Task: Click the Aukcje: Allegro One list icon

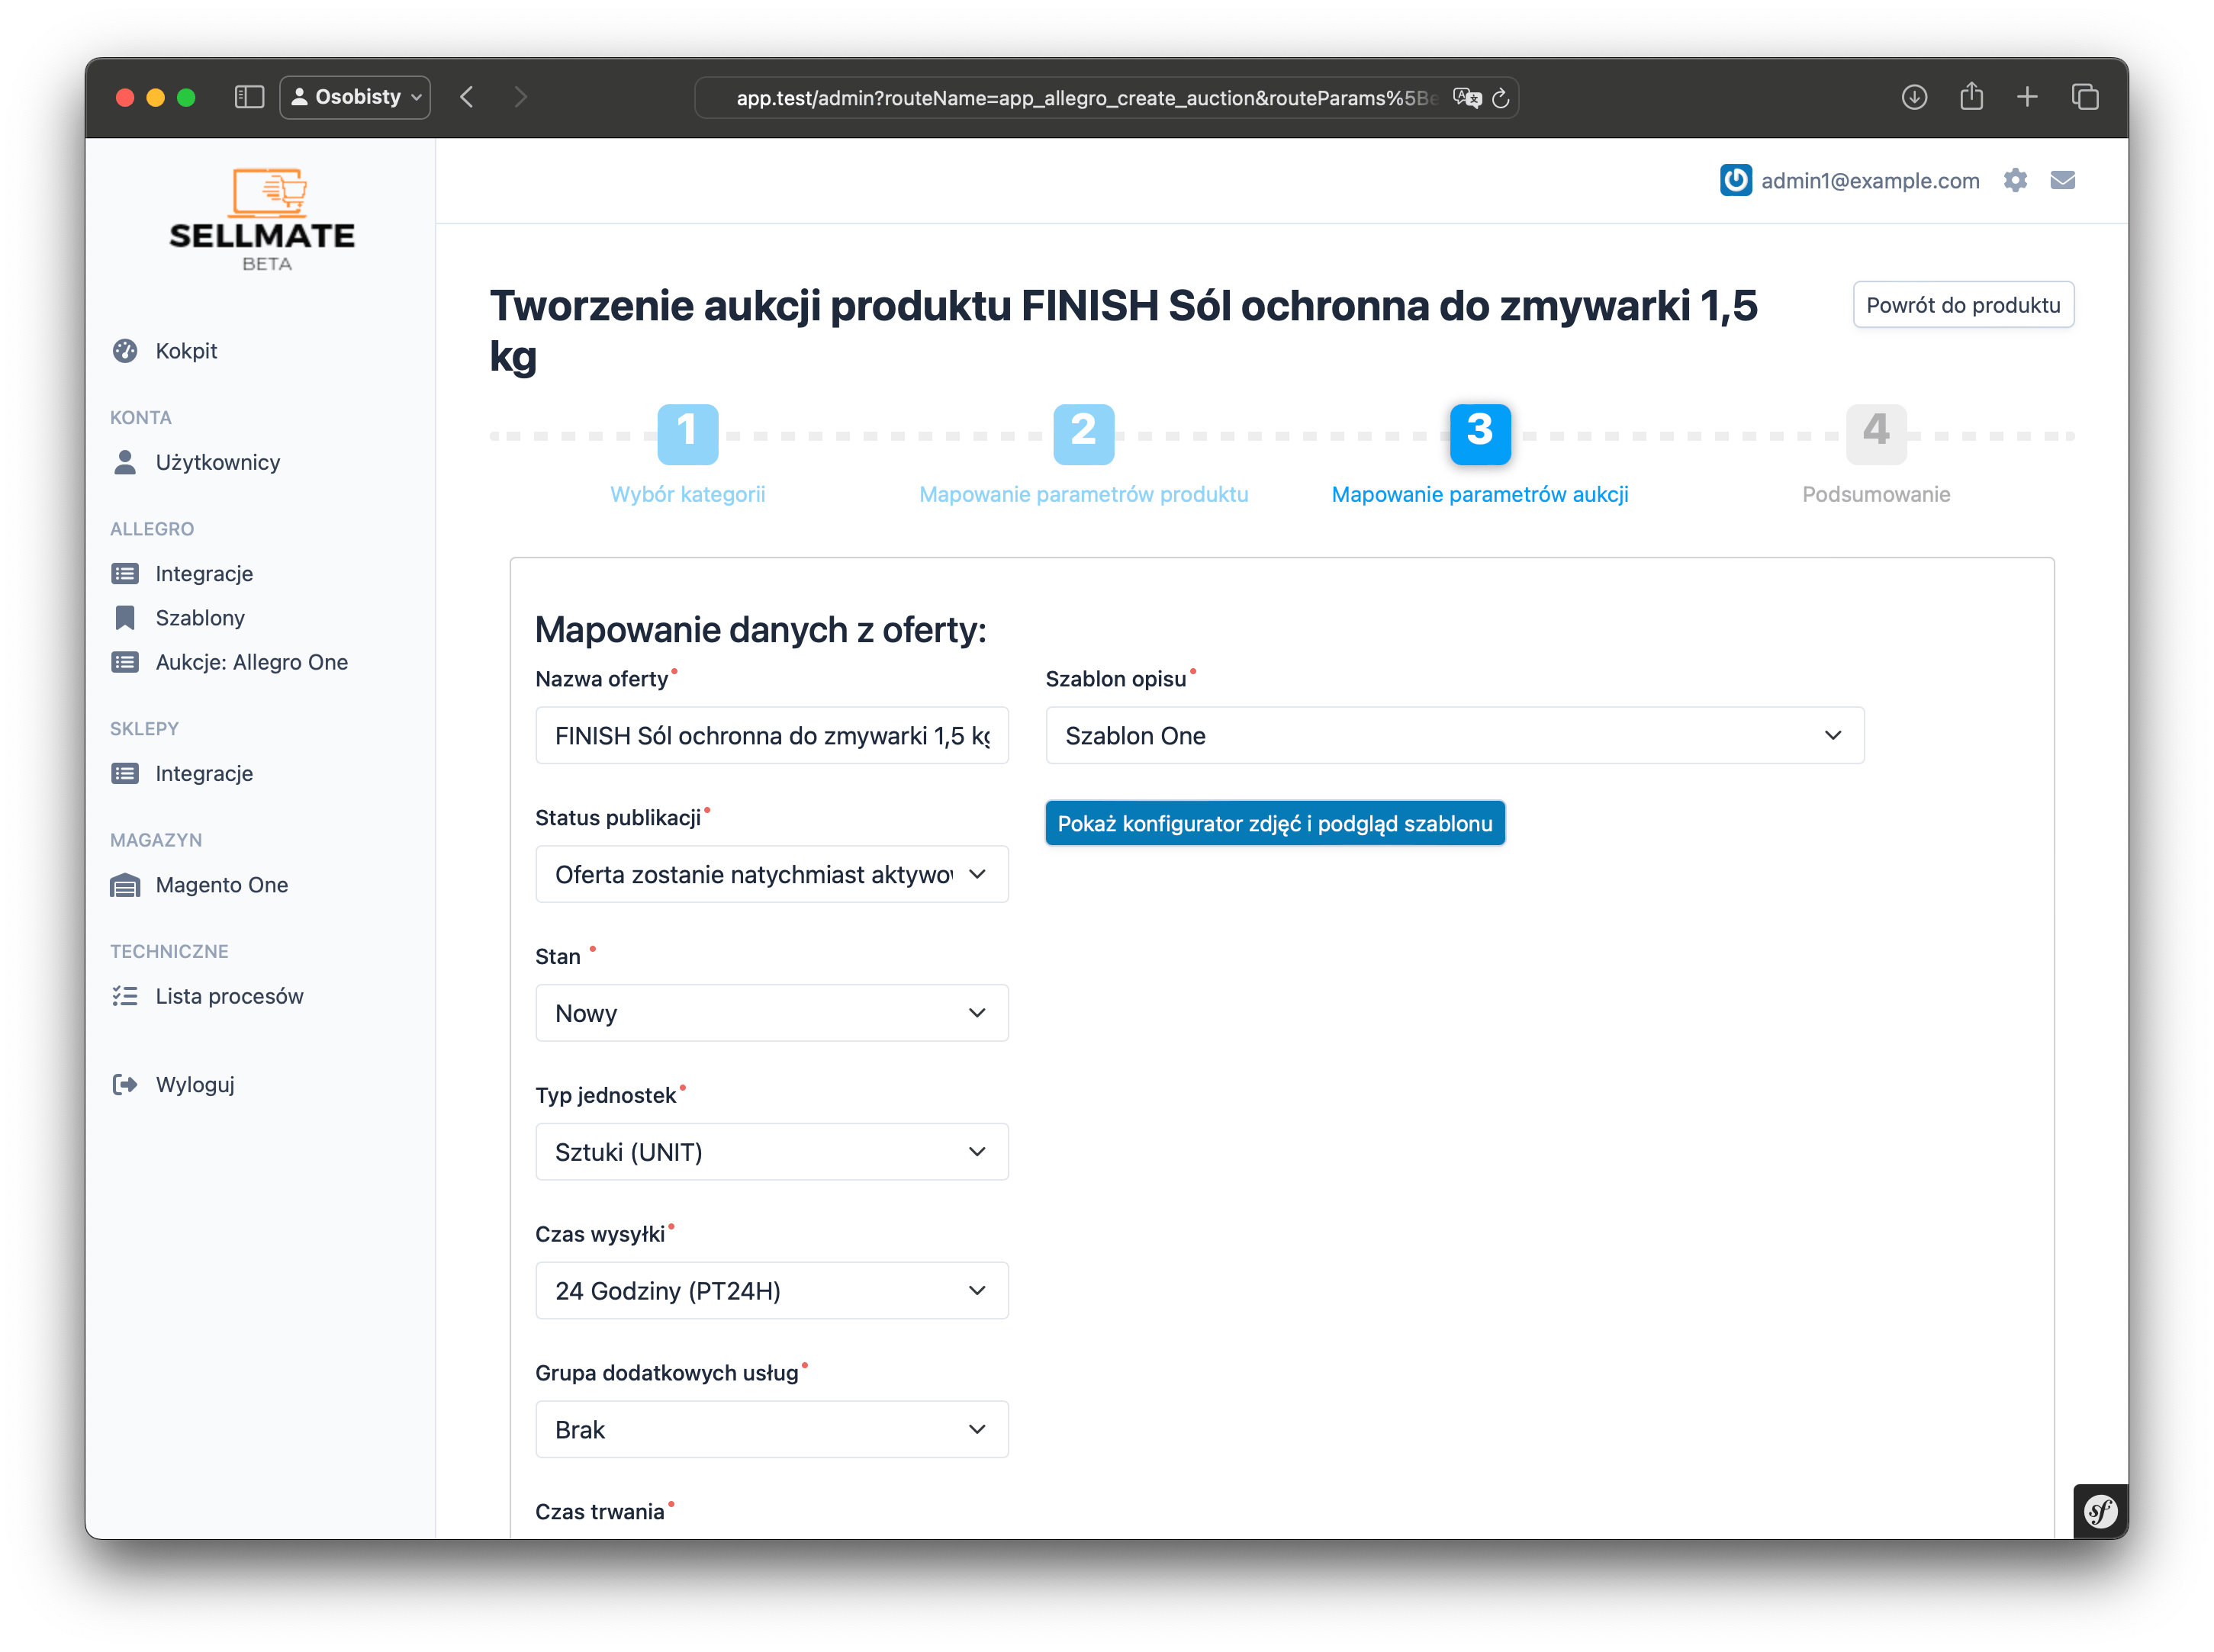Action: (125, 662)
